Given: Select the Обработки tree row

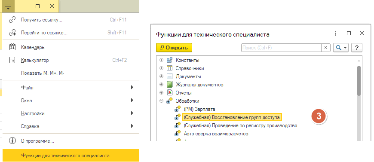Looking at the screenshot, I should point(256,101).
